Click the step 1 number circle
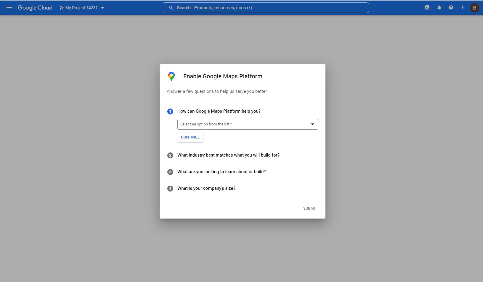 coord(170,111)
